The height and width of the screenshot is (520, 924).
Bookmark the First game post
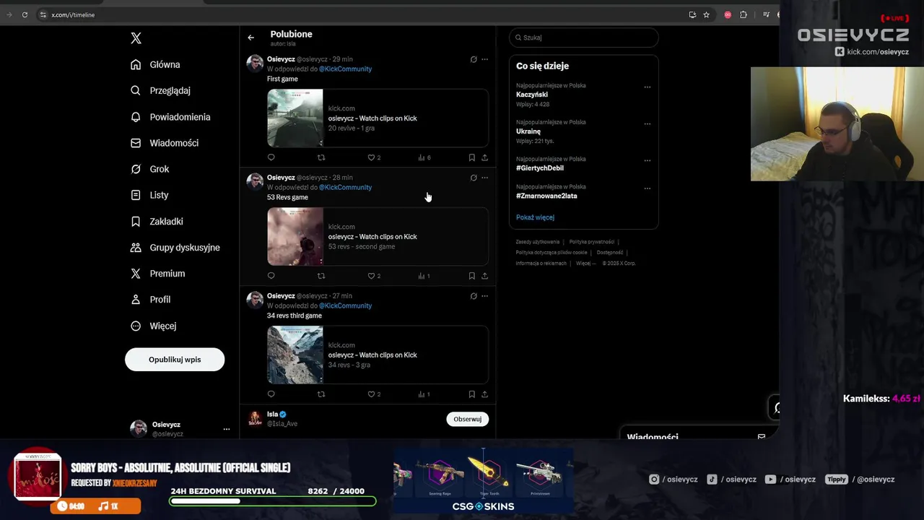click(x=471, y=157)
